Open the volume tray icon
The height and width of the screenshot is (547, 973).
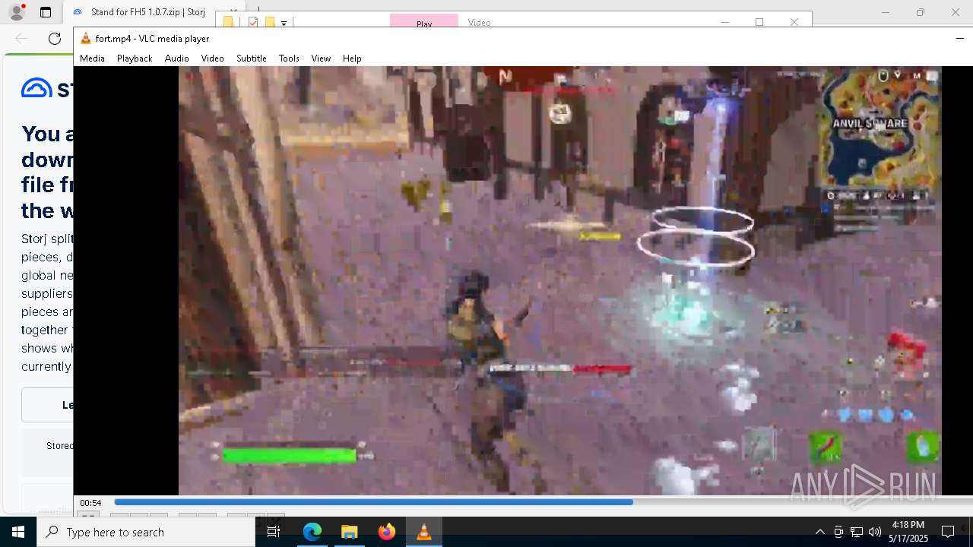pyautogui.click(x=875, y=532)
